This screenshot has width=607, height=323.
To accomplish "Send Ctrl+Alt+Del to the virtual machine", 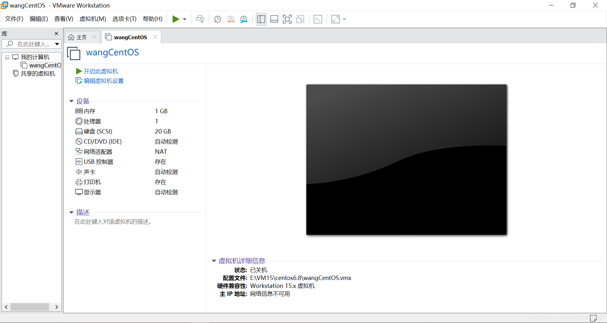I will (200, 19).
